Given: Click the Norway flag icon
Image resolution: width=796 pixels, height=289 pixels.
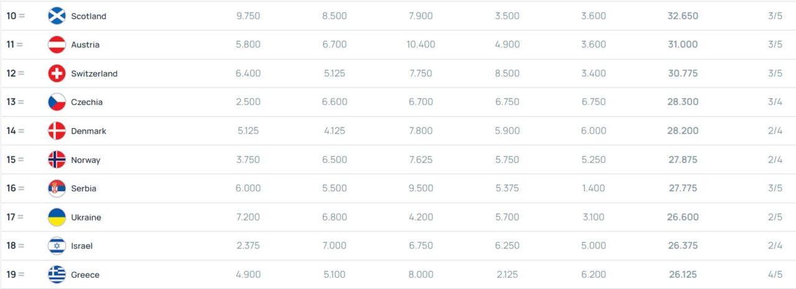Looking at the screenshot, I should (57, 160).
